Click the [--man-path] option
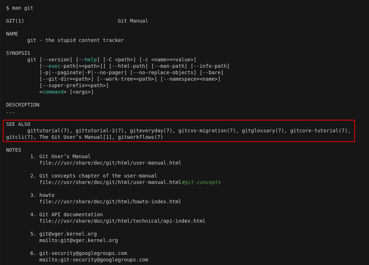369x265 pixels. pyautogui.click(x=169, y=66)
